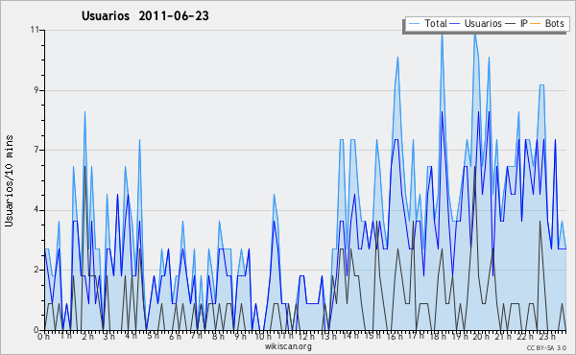Click the y-axis value 7
This screenshot has height=355, width=576.
[36, 150]
